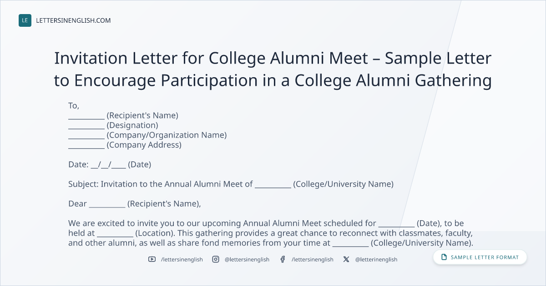The width and height of the screenshot is (546, 286).
Task: Click the LE logo badge
Action: point(25,20)
